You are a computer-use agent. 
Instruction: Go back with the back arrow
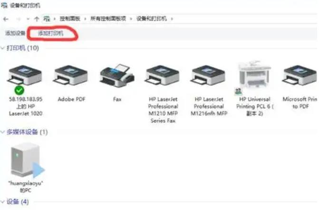[6, 19]
